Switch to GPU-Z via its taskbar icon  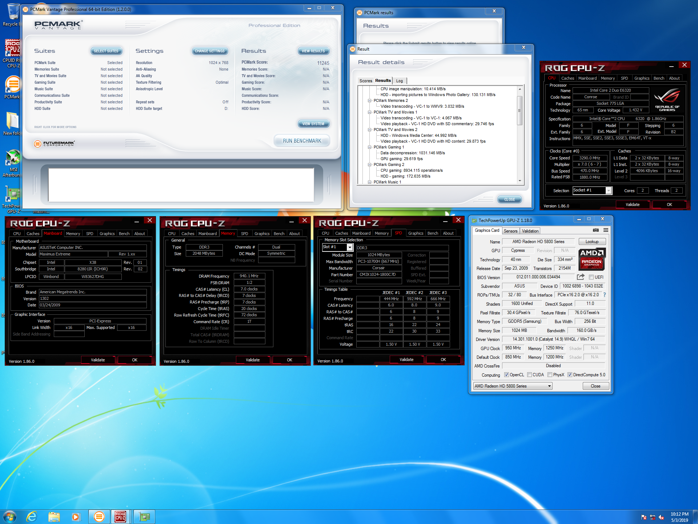145,516
